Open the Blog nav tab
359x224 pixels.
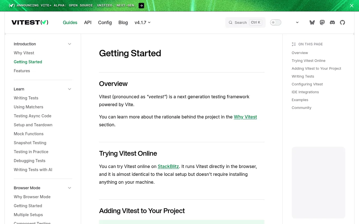(x=123, y=22)
